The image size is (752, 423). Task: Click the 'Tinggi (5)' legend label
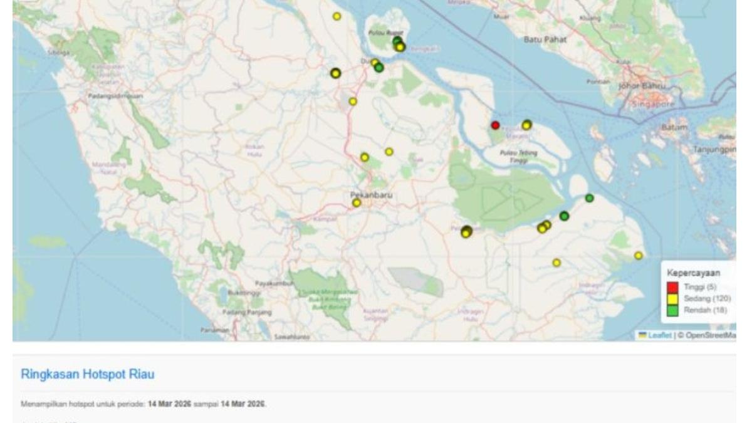[700, 288]
